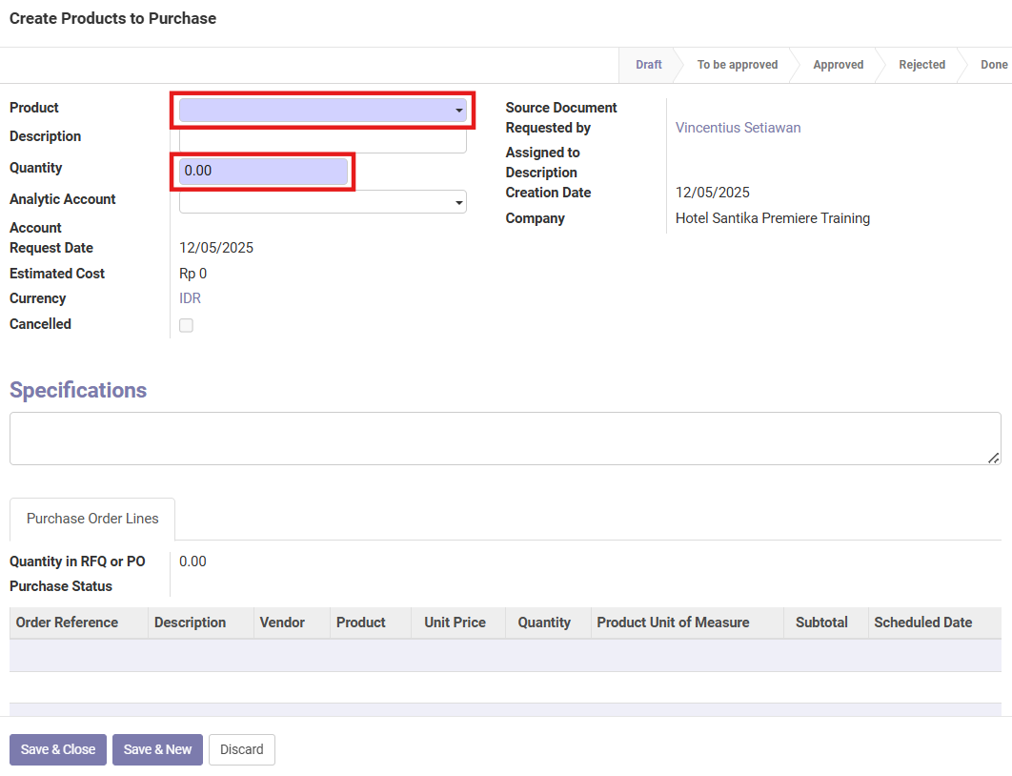Discard the purchase request form
1012x776 pixels.
point(241,749)
